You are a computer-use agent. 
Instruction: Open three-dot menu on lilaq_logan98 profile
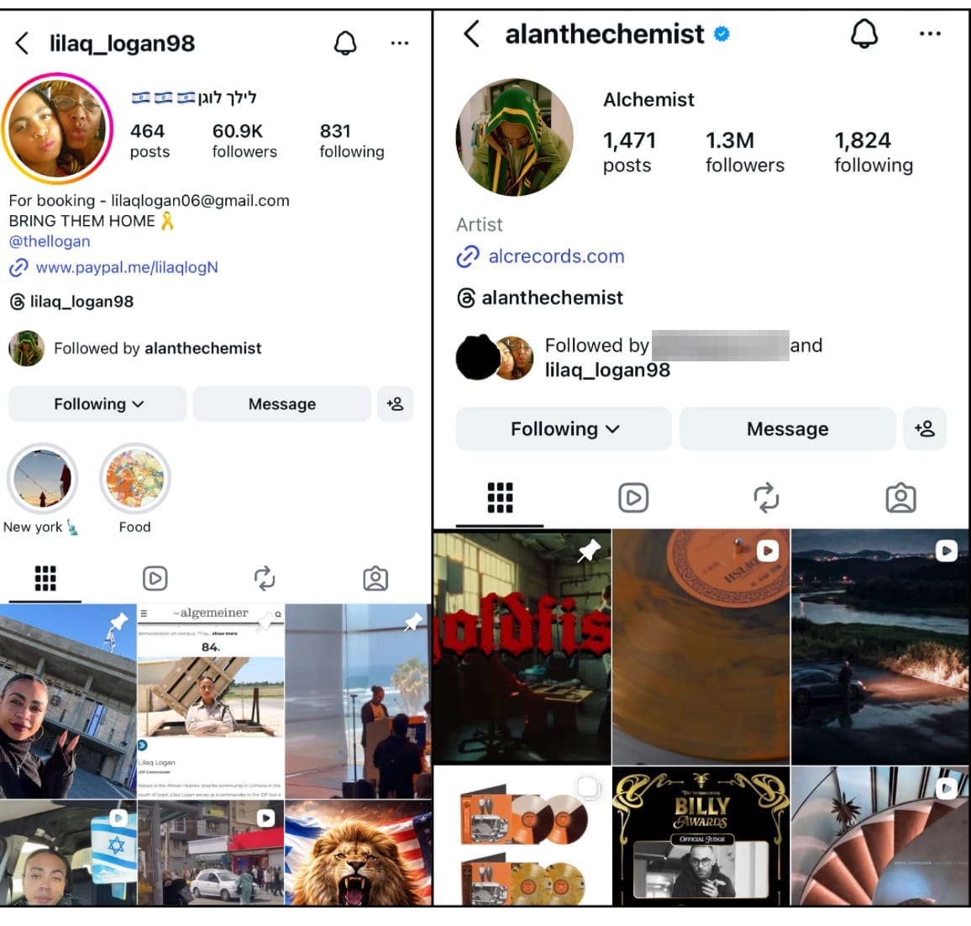[400, 43]
